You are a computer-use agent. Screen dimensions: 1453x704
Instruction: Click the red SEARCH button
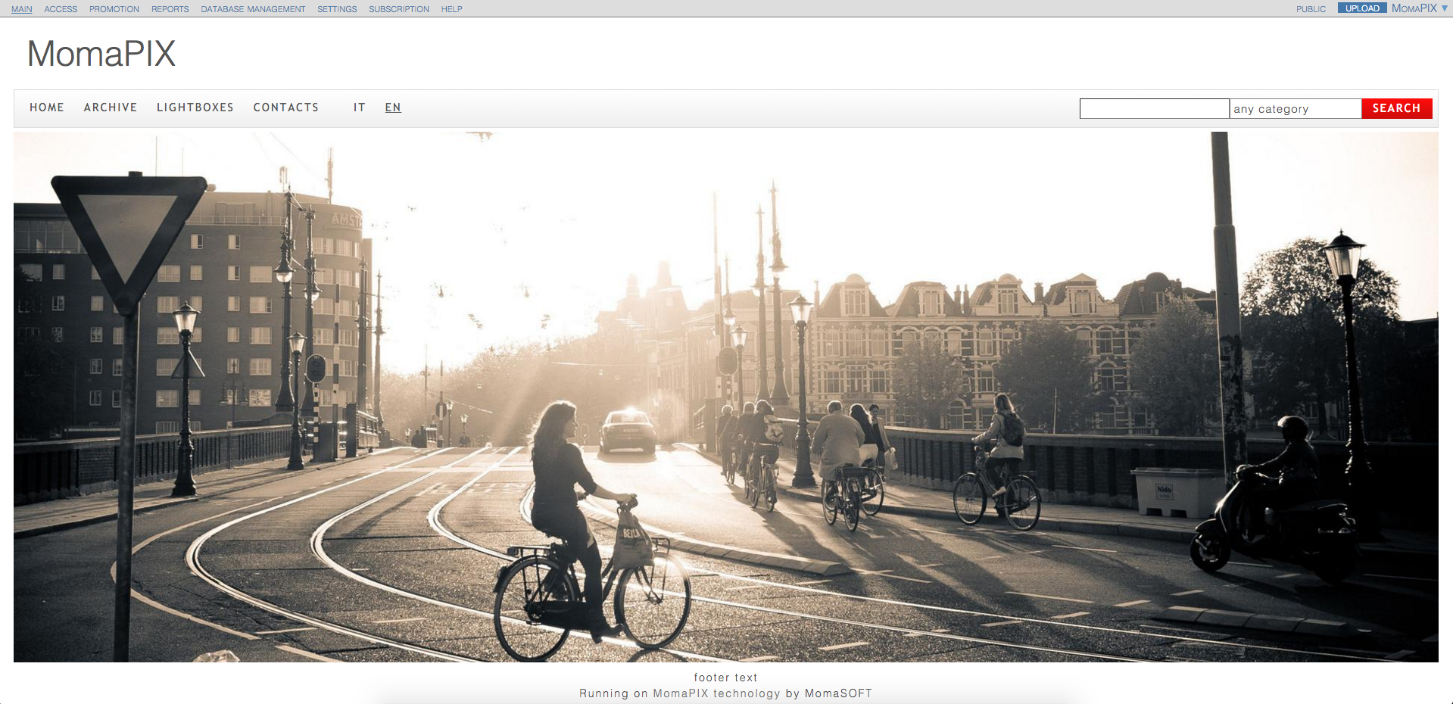1397,108
